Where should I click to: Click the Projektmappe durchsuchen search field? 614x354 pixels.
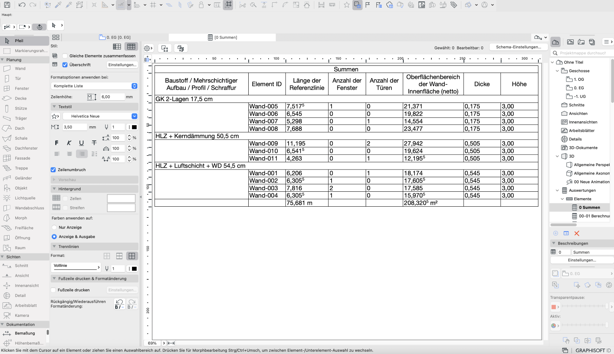click(x=582, y=53)
